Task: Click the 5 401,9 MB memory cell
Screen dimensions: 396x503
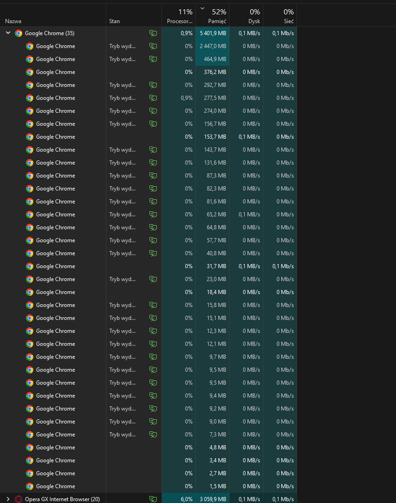Action: tap(213, 33)
